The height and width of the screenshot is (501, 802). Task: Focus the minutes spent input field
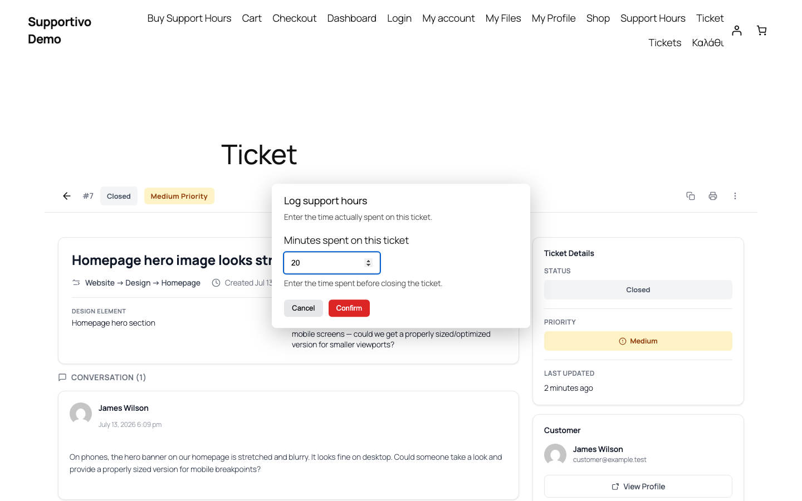[x=332, y=263]
